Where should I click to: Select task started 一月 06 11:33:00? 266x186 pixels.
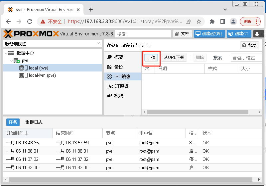pos(132,167)
